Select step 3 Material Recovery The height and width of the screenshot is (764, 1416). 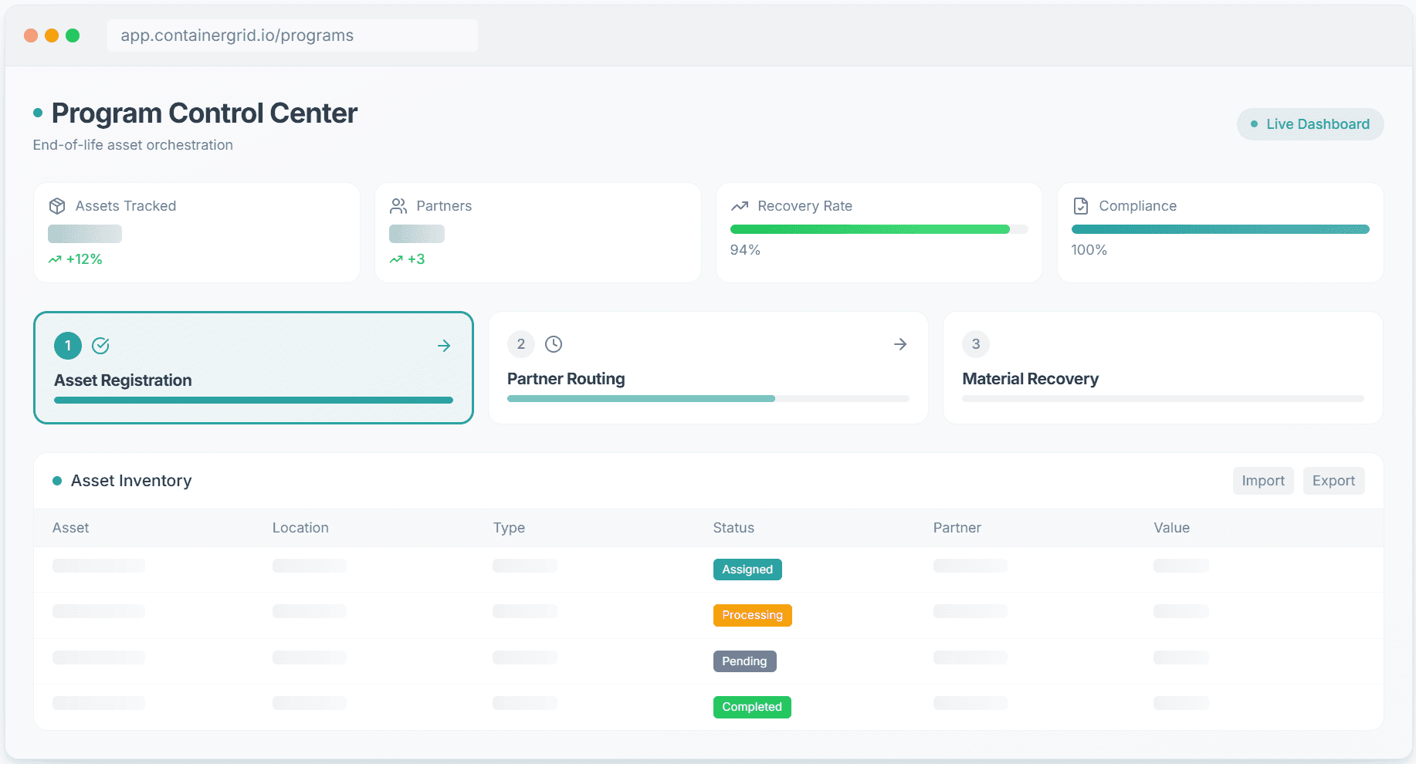1163,368
